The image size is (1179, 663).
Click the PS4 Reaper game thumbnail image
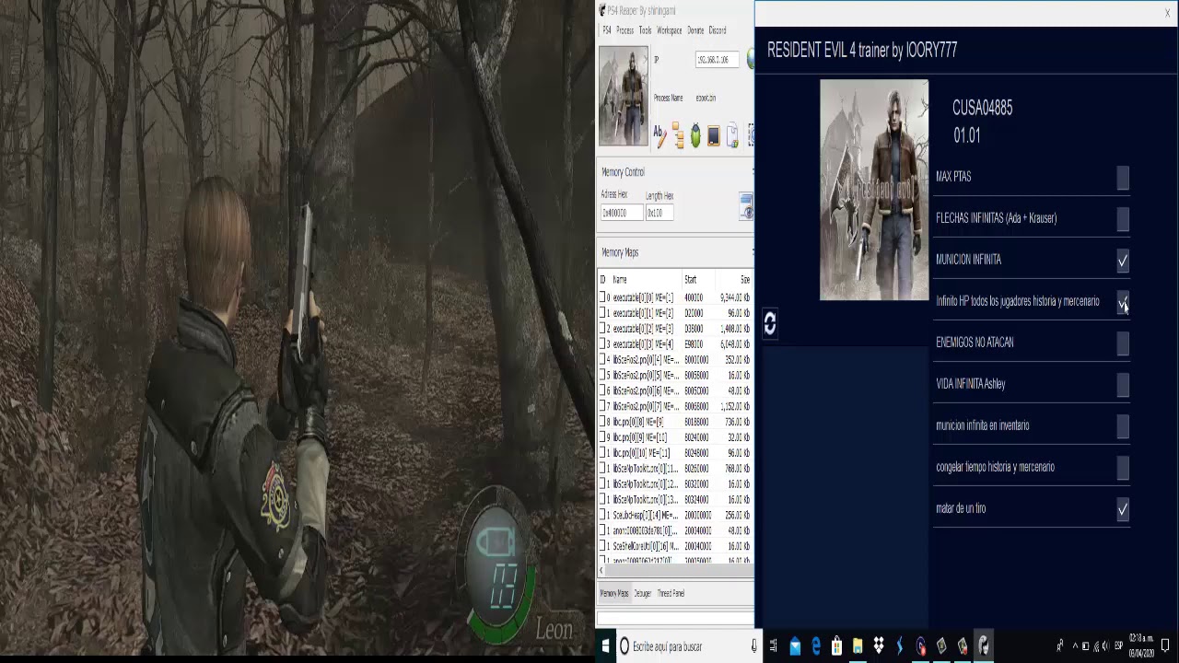point(624,96)
